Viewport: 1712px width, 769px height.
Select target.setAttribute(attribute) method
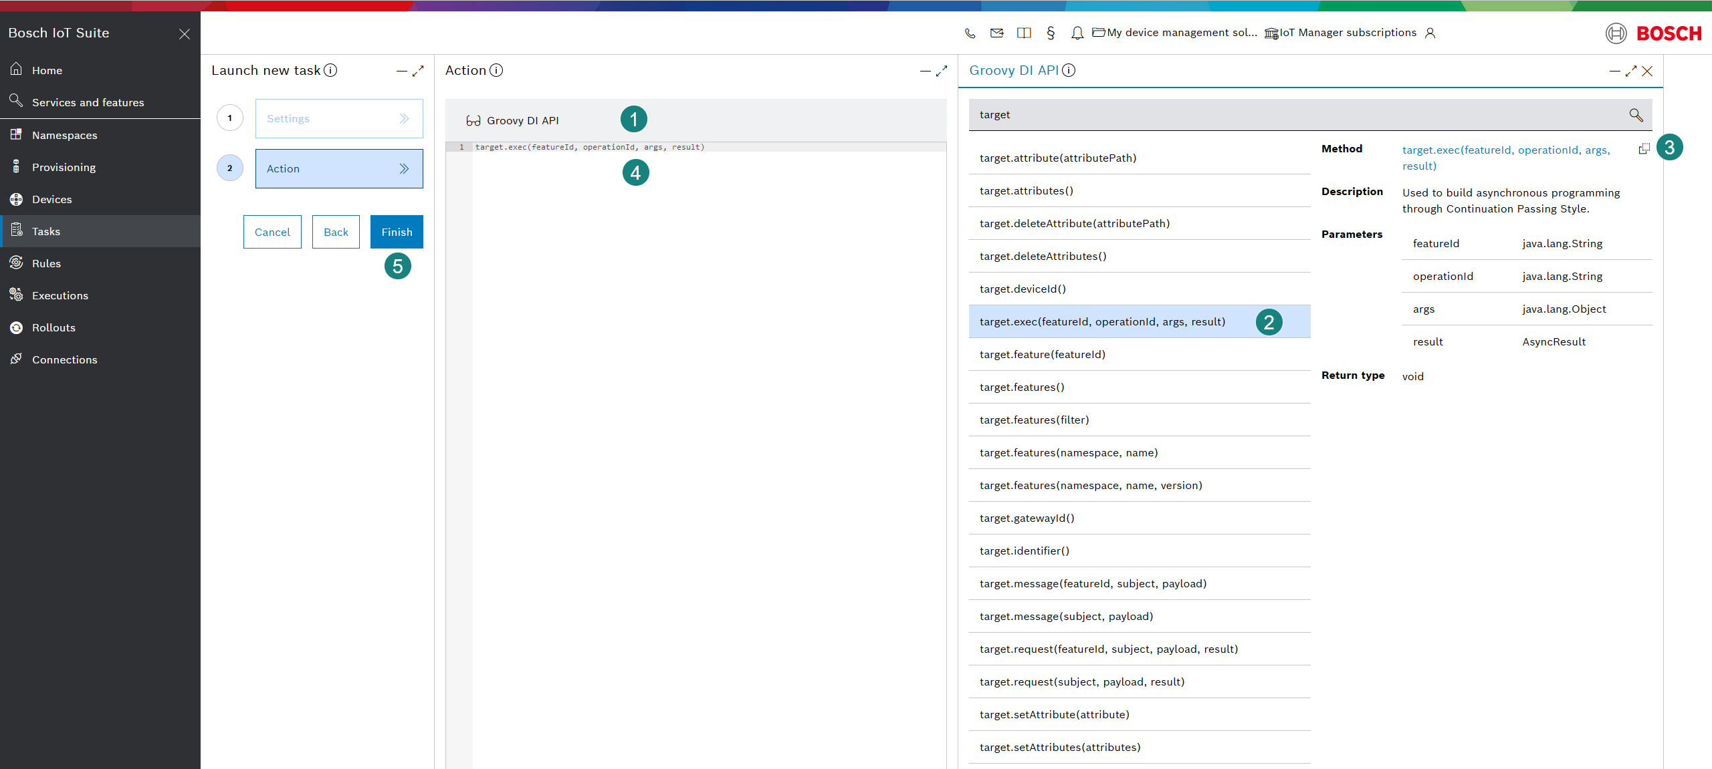pos(1140,714)
